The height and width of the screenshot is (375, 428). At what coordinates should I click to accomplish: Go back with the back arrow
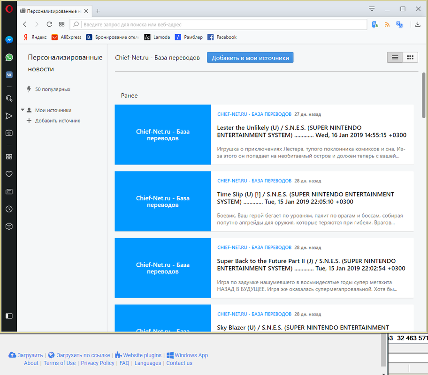[25, 24]
